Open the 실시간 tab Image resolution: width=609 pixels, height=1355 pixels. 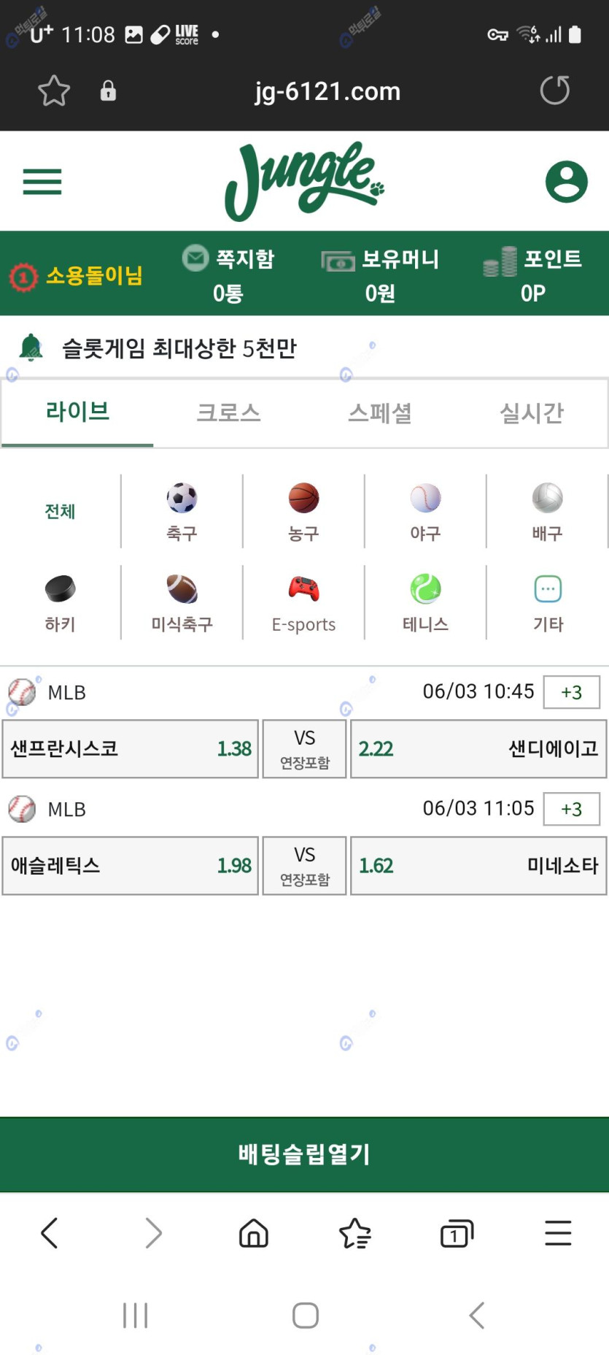tap(532, 412)
